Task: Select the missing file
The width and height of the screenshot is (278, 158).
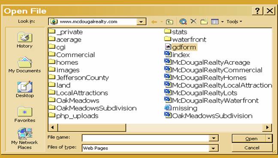Action: click(x=181, y=108)
